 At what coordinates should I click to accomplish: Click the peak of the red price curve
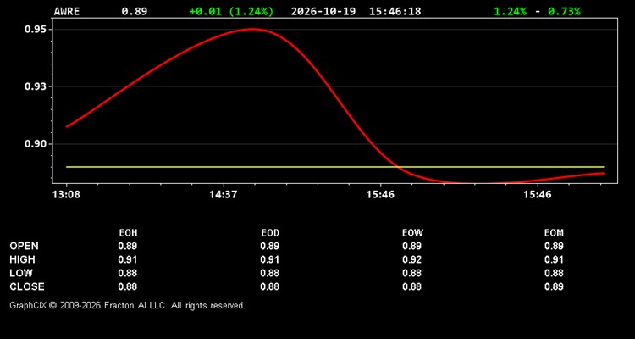(x=252, y=29)
